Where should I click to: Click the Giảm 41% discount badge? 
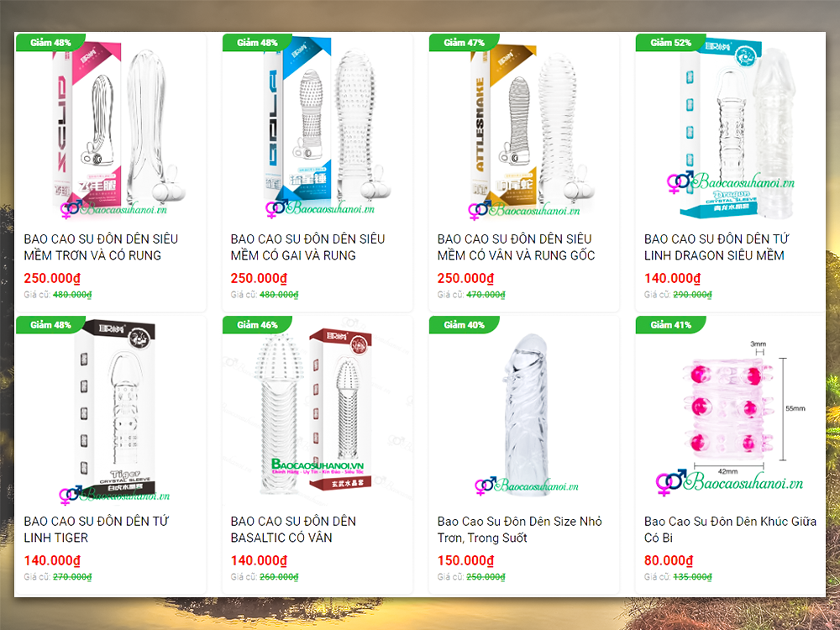670,324
